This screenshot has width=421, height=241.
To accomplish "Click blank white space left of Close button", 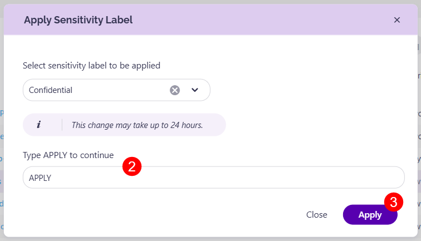I will point(167,215).
